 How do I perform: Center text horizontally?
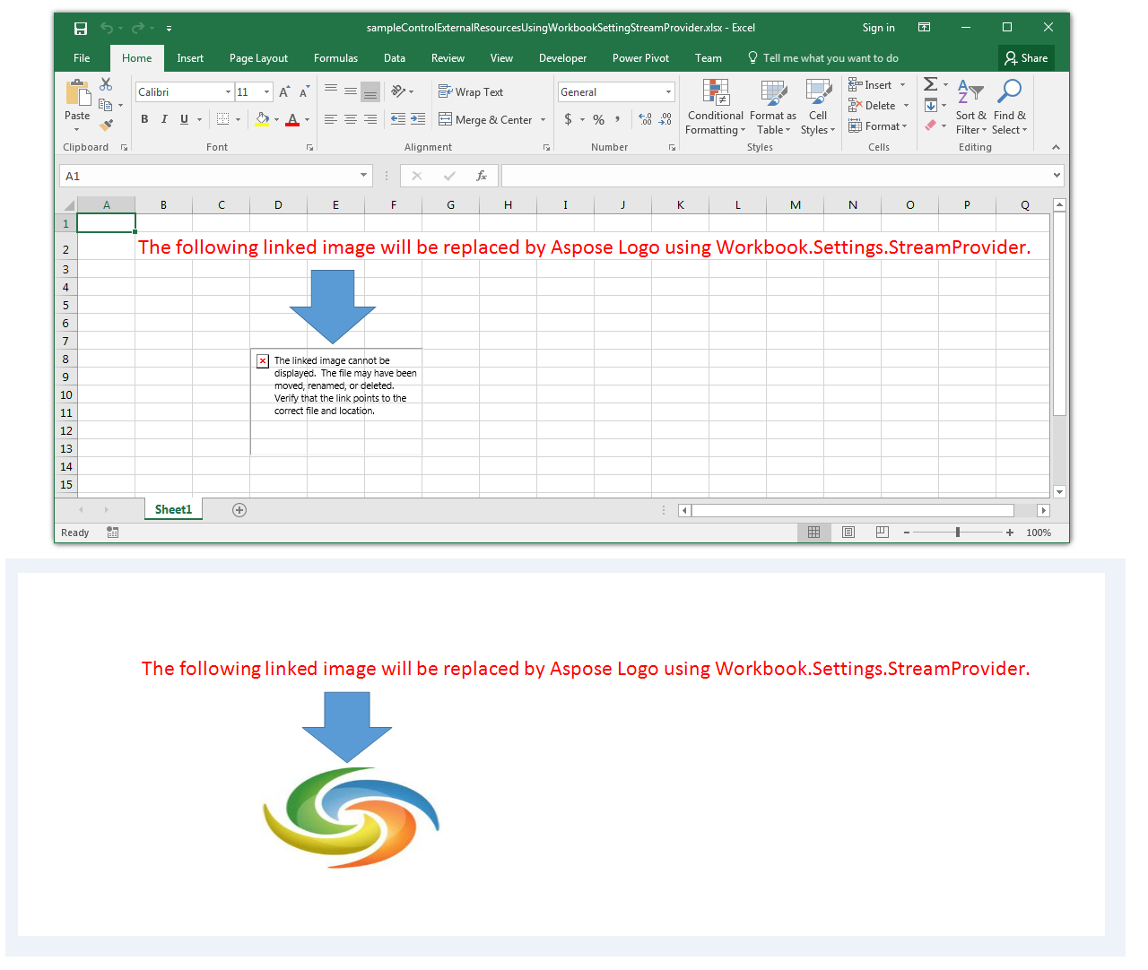[351, 119]
